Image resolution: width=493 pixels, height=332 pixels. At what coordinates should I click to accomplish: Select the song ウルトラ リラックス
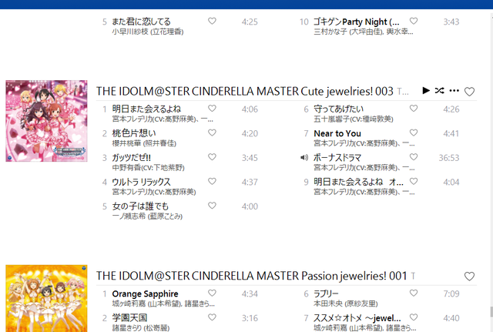coord(141,182)
